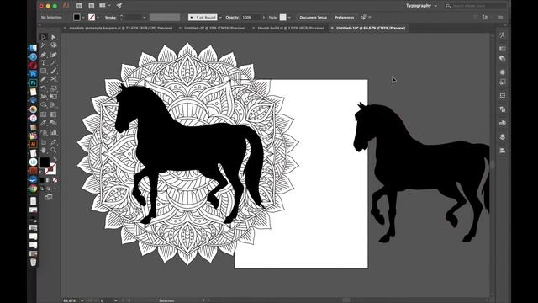Select the Magic Wand tool
538x303 pixels.
[44, 45]
